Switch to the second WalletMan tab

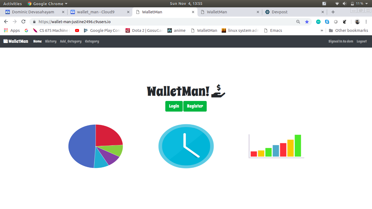coord(230,12)
